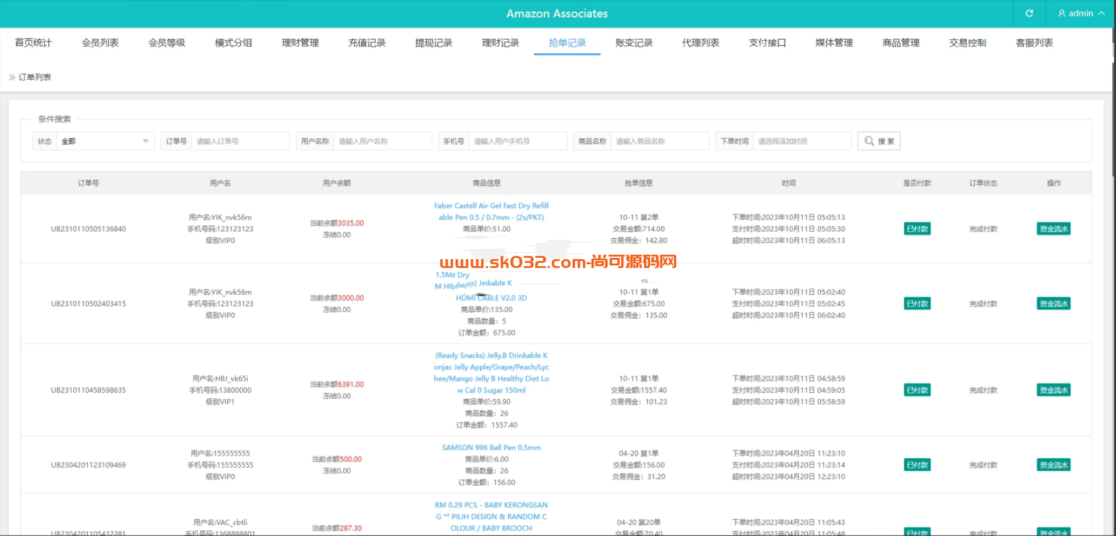Screen dimensions: 1116x536
Task: Click 资金流水 for order UB2310110458598635
Action: pos(1053,390)
